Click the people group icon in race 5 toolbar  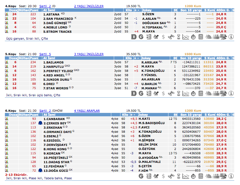point(216,93)
